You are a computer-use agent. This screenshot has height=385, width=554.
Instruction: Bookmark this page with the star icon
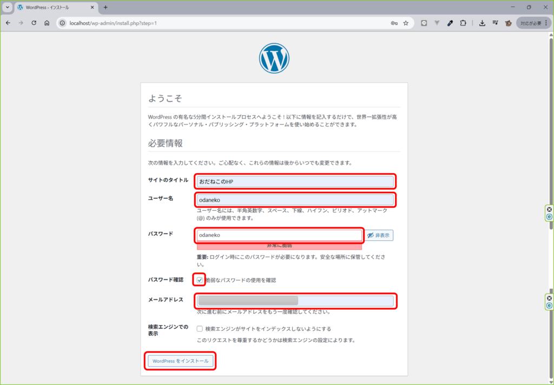(406, 23)
